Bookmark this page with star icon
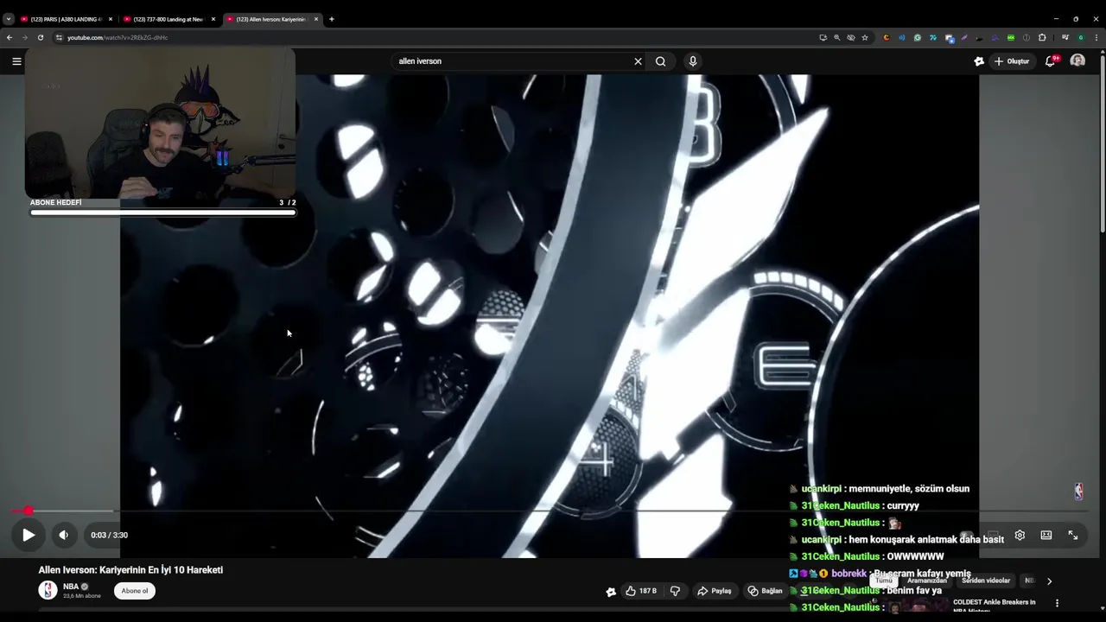This screenshot has height=622, width=1106. tap(865, 37)
